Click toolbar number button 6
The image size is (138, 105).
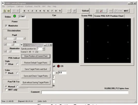coord(48,11)
